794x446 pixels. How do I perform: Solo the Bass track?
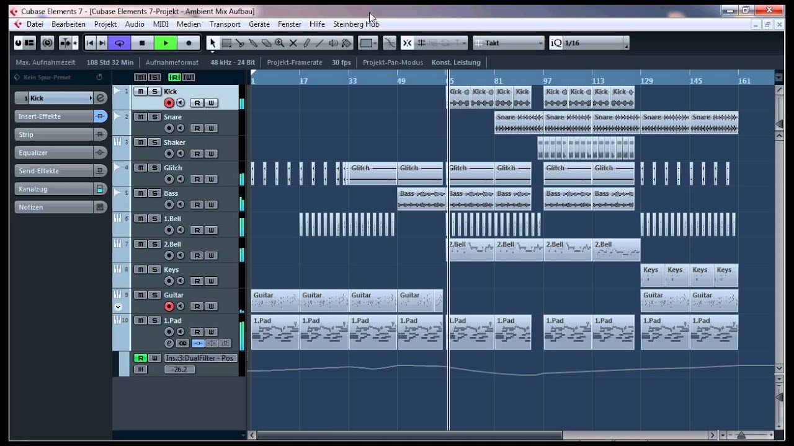(155, 193)
